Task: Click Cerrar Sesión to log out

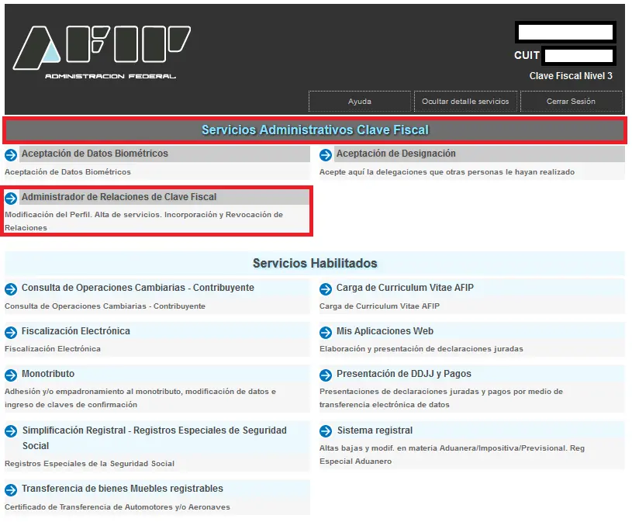Action: click(x=572, y=101)
